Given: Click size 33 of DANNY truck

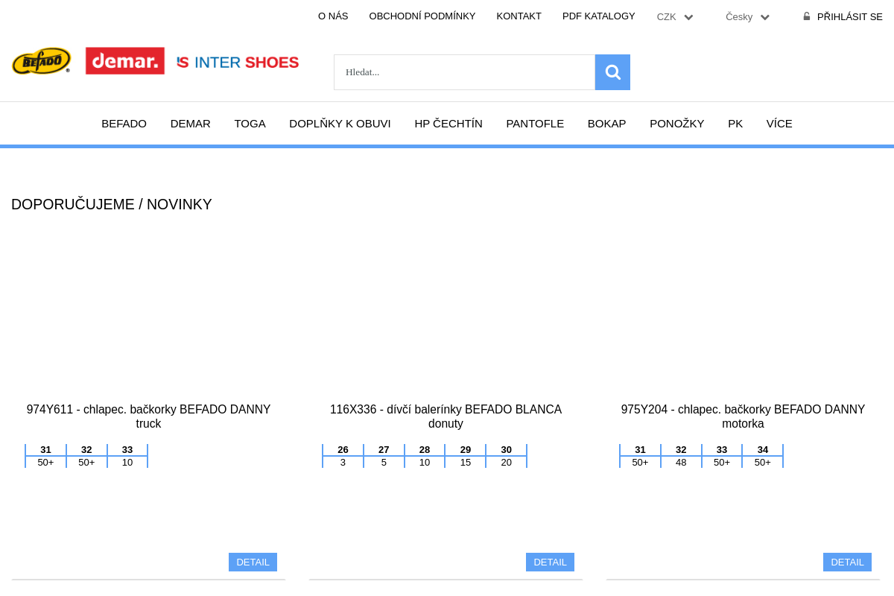Looking at the screenshot, I should click(x=127, y=450).
